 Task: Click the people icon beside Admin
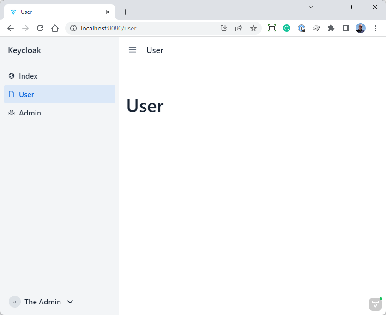pos(12,113)
